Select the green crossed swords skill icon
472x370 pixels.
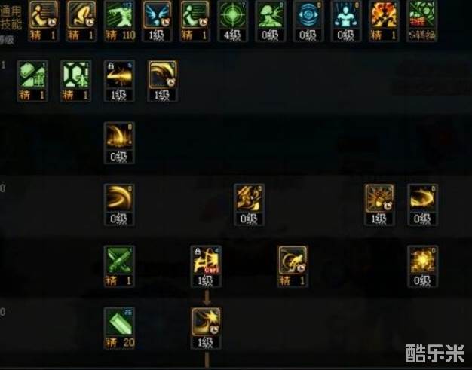click(119, 261)
